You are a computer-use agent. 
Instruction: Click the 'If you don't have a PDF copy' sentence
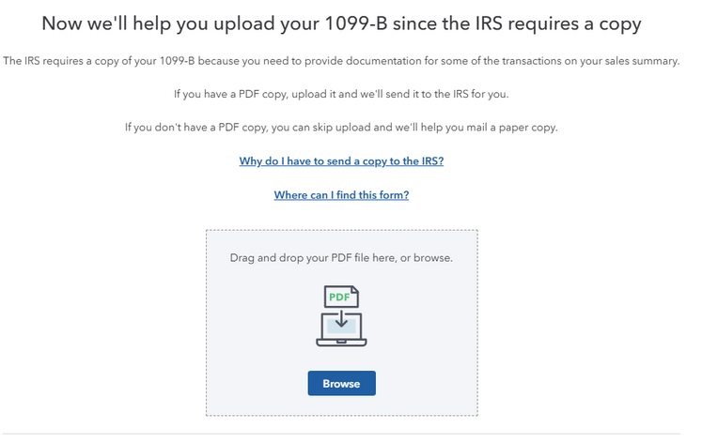[x=341, y=128]
